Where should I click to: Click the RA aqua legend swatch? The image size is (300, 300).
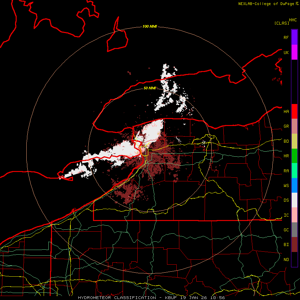tap(294, 171)
